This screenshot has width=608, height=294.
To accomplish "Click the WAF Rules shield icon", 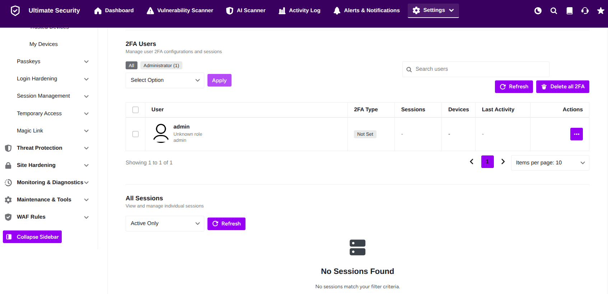I will pos(8,217).
